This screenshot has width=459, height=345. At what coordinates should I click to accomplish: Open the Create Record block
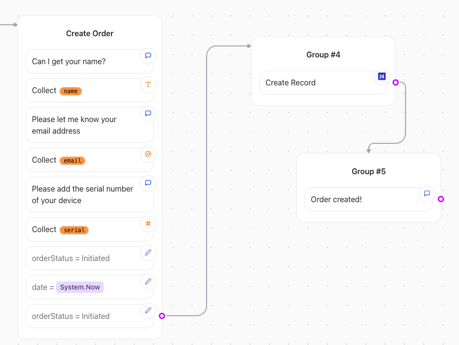click(x=323, y=83)
